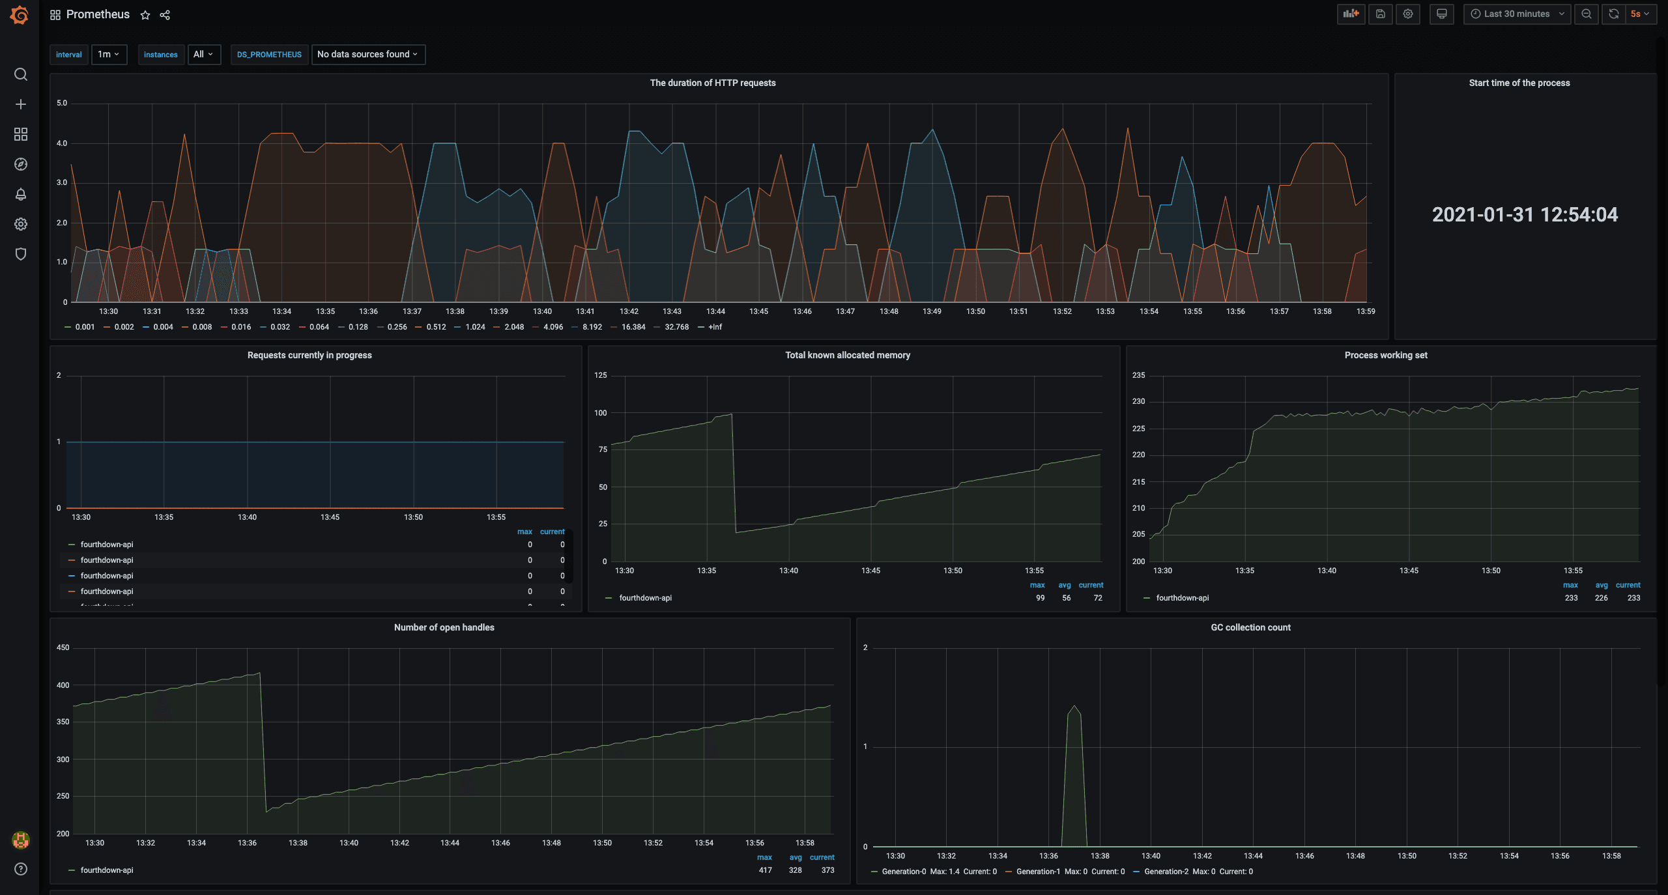Click the Prometheus dashboard title

98,14
